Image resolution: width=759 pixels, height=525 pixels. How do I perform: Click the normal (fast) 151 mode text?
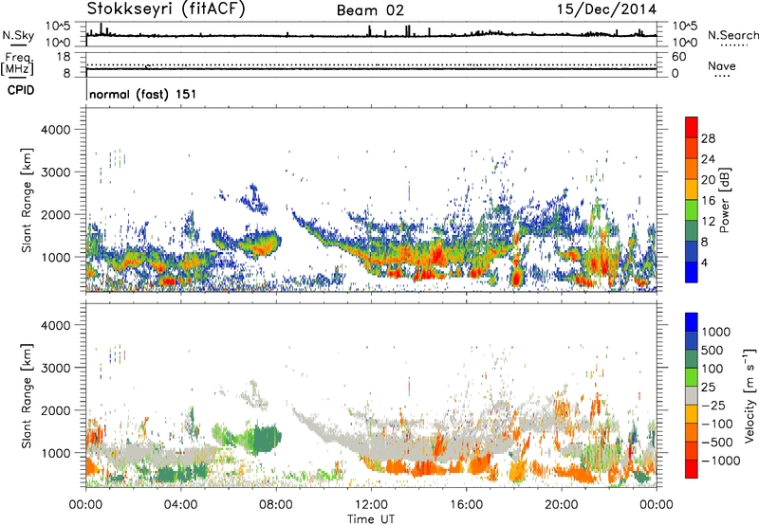point(143,94)
